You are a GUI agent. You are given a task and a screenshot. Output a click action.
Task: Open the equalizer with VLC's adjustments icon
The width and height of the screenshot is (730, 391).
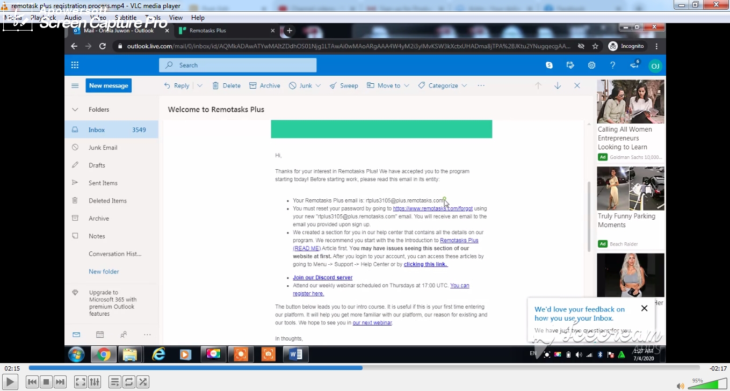95,381
